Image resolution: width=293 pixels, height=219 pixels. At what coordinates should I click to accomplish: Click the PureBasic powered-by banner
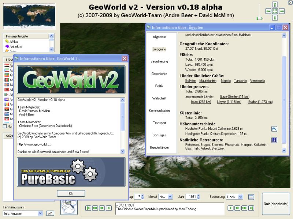[x=71, y=172]
